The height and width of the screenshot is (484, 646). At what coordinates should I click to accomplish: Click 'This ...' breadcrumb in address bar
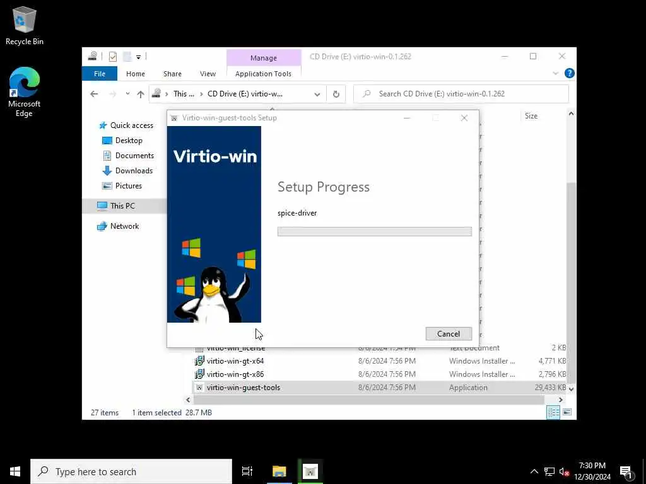point(184,94)
